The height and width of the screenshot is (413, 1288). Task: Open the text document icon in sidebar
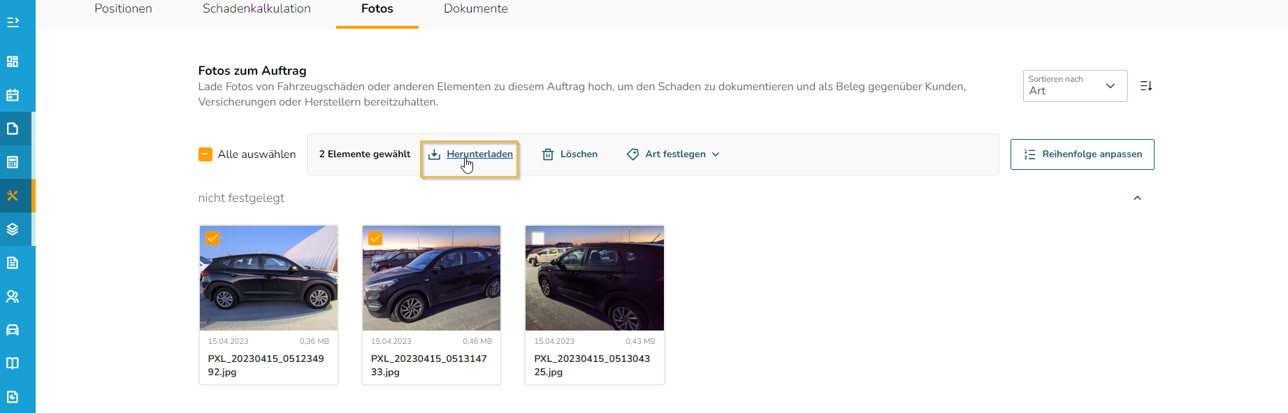[x=13, y=263]
